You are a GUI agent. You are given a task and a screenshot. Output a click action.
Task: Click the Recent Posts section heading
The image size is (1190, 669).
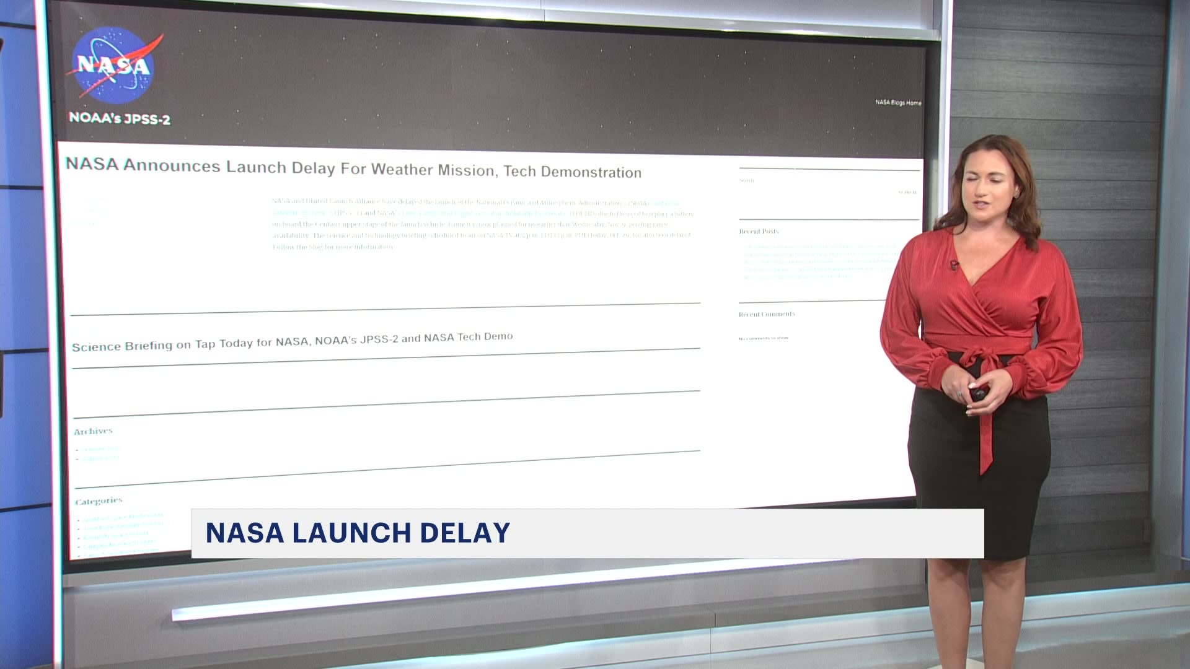point(759,231)
